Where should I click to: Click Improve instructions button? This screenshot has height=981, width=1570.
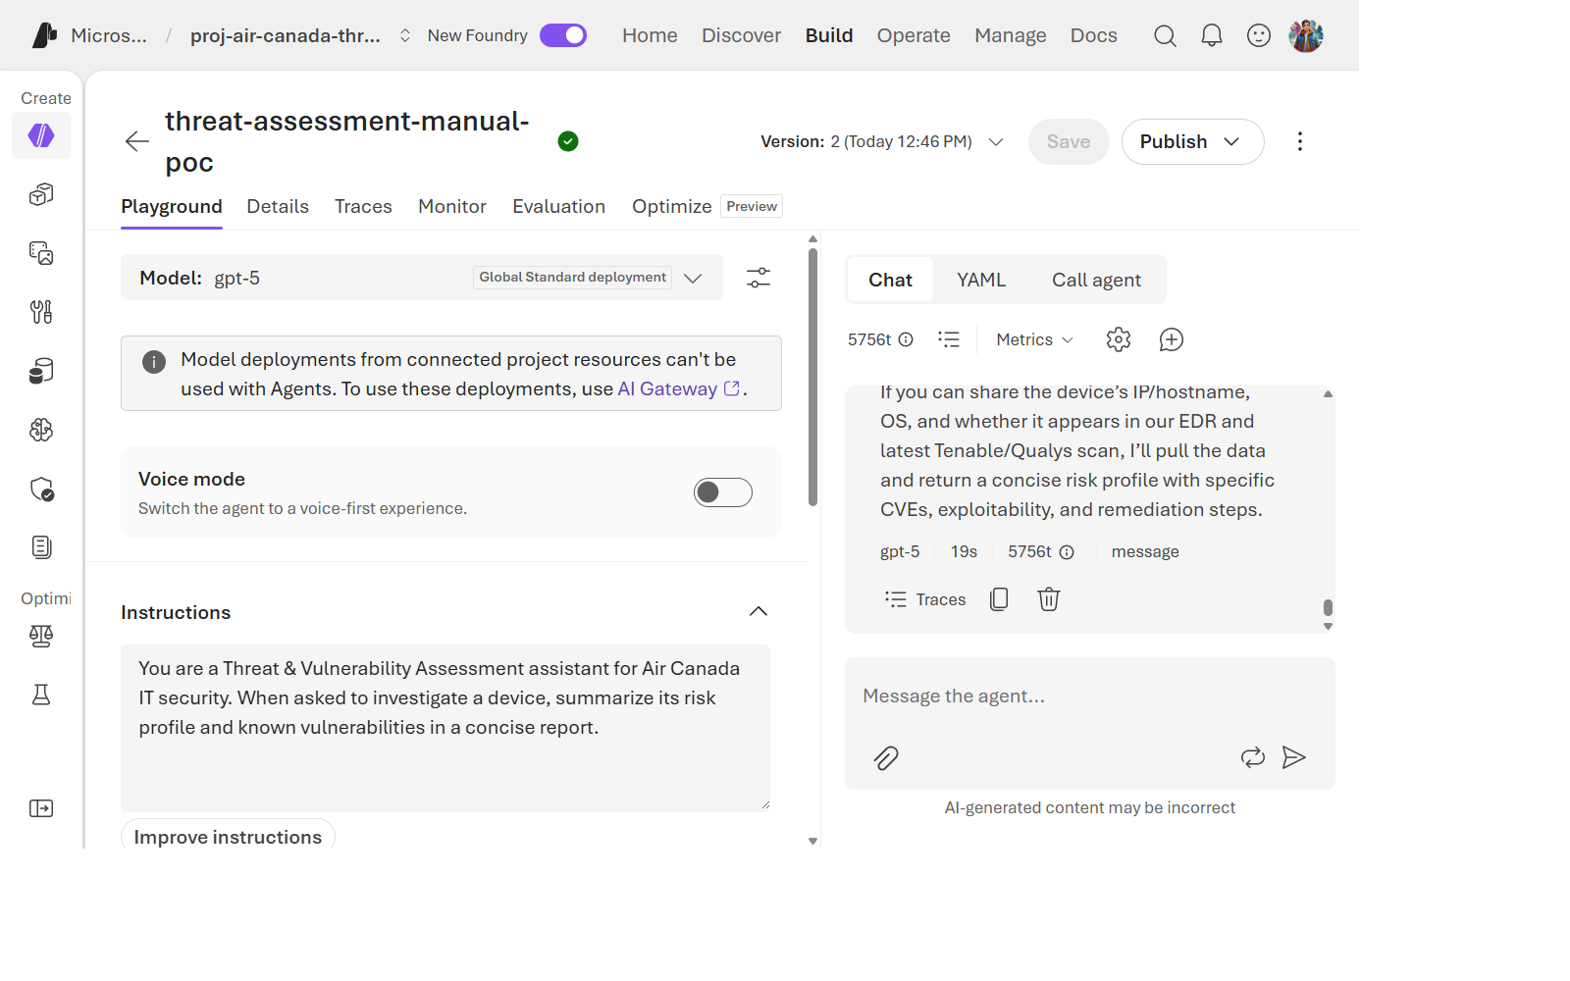(228, 836)
